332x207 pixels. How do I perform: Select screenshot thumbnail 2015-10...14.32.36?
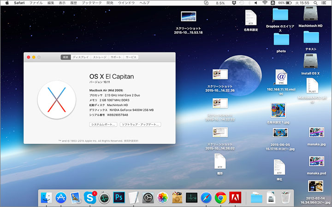coord(220,75)
